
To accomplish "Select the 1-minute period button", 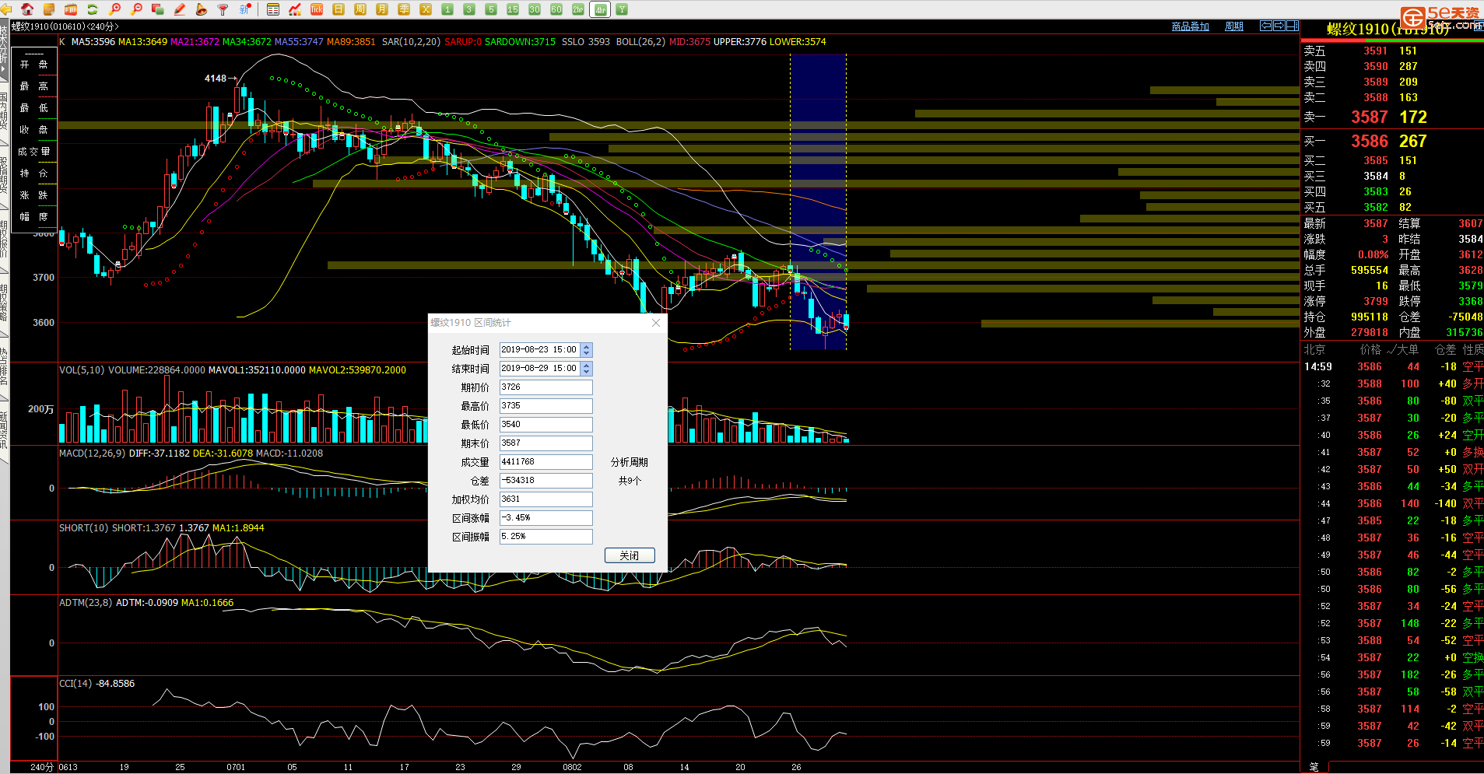I will 447,9.
